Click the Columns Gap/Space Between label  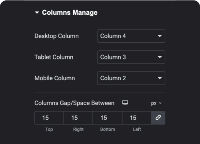(74, 103)
